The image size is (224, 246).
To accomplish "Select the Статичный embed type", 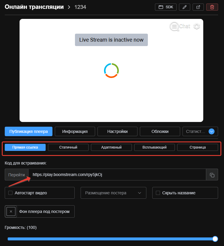I will [x=68, y=147].
